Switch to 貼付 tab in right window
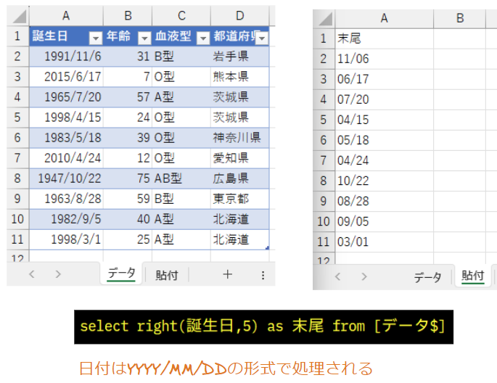This screenshot has width=497, height=383. tap(473, 276)
